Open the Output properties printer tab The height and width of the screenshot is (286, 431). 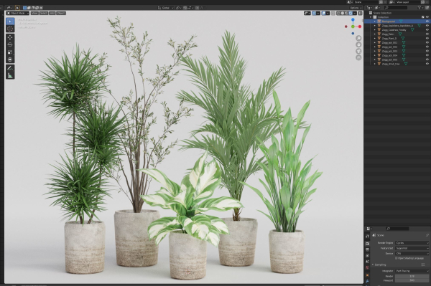368,249
